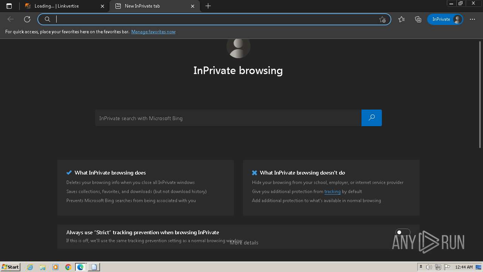Open the tab actions menu icon
Image resolution: width=483 pixels, height=272 pixels.
[x=9, y=6]
